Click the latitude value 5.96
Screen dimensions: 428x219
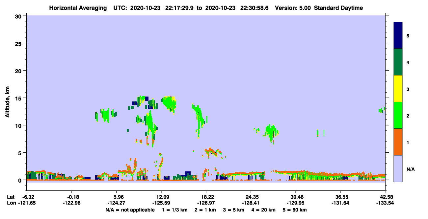[119, 197]
